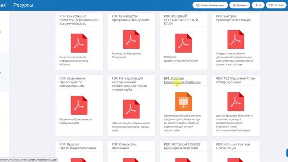Open the PDF icon for Руководство Программы Поощрений
Image resolution: width=288 pixels, height=162 pixels.
coord(131,40)
